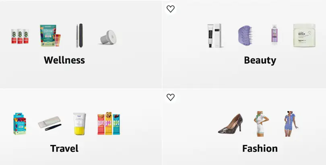
Task: Click the gray round device thumbnail
Action: [108, 37]
